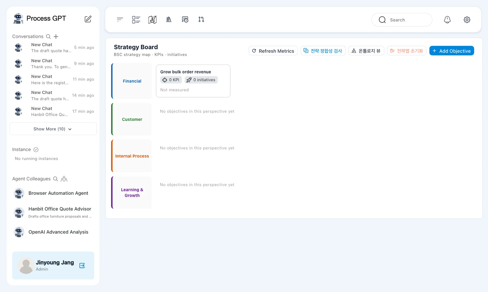Open settings gear
The image size is (488, 292).
[x=467, y=20]
